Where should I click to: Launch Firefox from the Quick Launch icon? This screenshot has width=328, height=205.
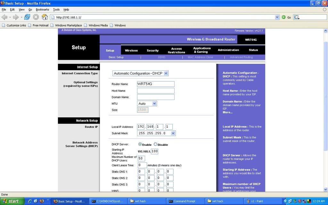pyautogui.click(x=42, y=201)
